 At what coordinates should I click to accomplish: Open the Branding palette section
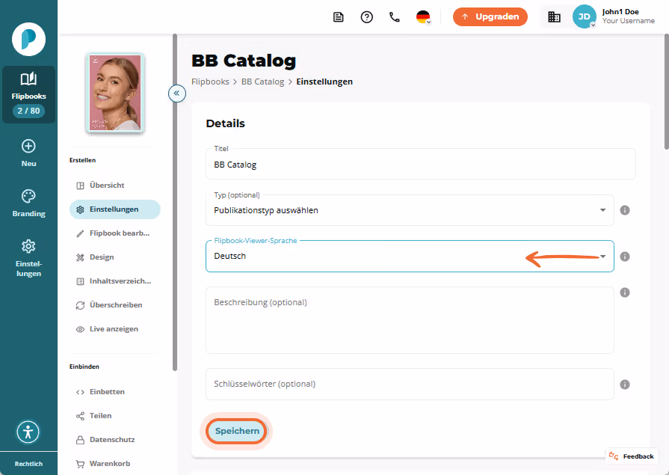(x=28, y=203)
